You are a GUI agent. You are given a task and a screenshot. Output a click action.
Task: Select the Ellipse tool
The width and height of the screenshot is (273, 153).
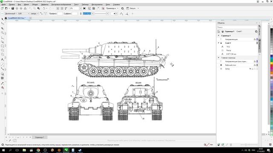click(x=3, y=50)
